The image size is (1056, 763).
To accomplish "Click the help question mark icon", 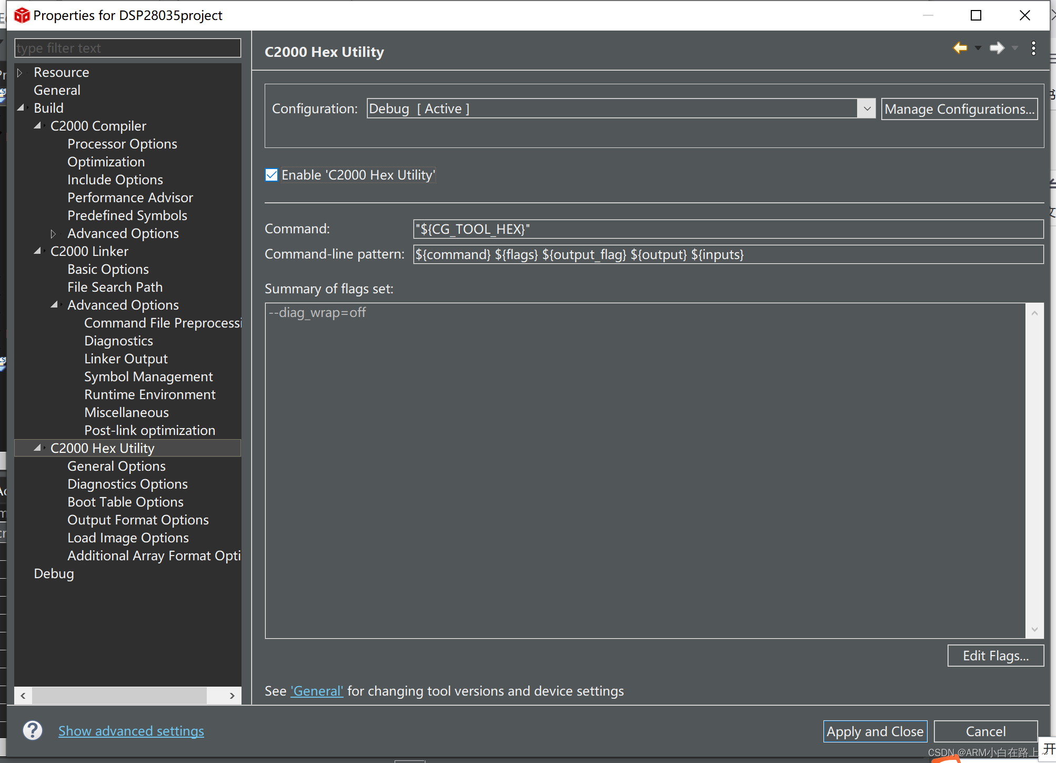I will pyautogui.click(x=33, y=730).
